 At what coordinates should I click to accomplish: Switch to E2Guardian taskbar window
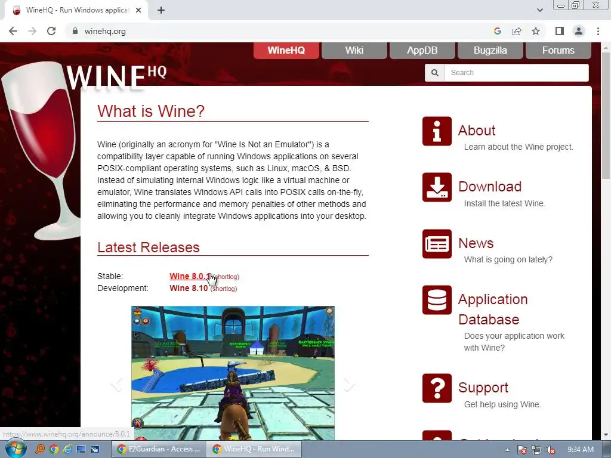coord(158,449)
